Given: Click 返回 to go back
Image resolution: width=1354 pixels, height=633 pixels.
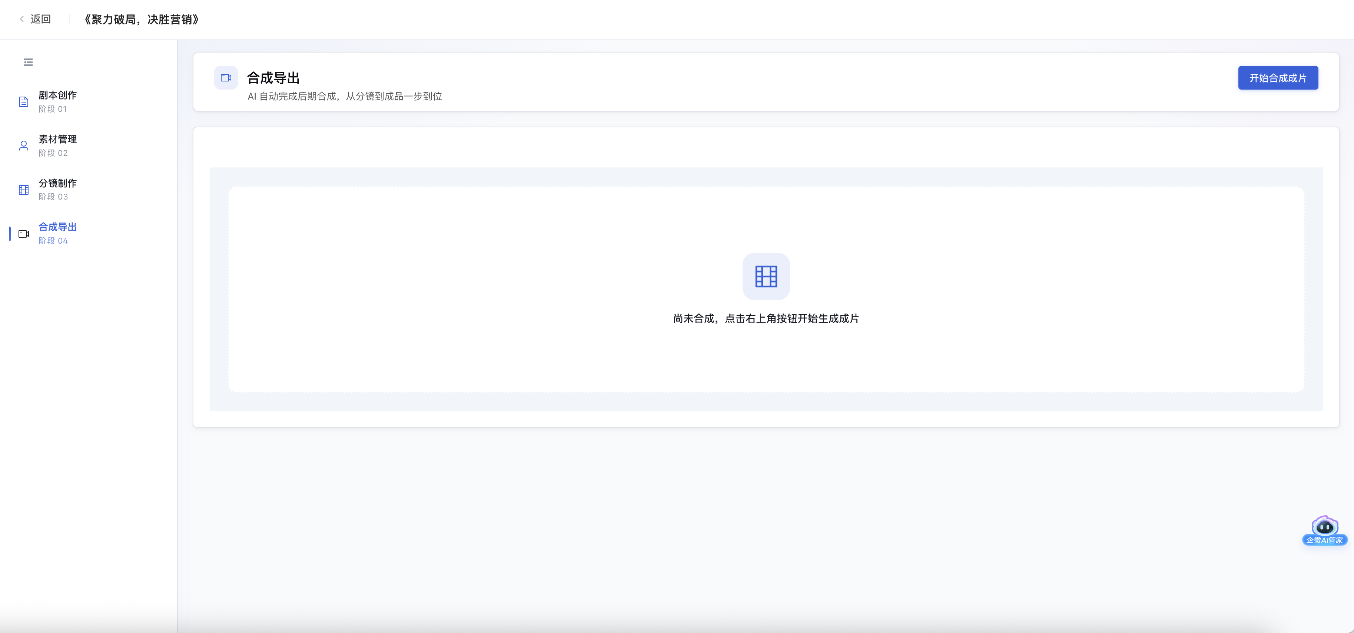Looking at the screenshot, I should coord(40,19).
